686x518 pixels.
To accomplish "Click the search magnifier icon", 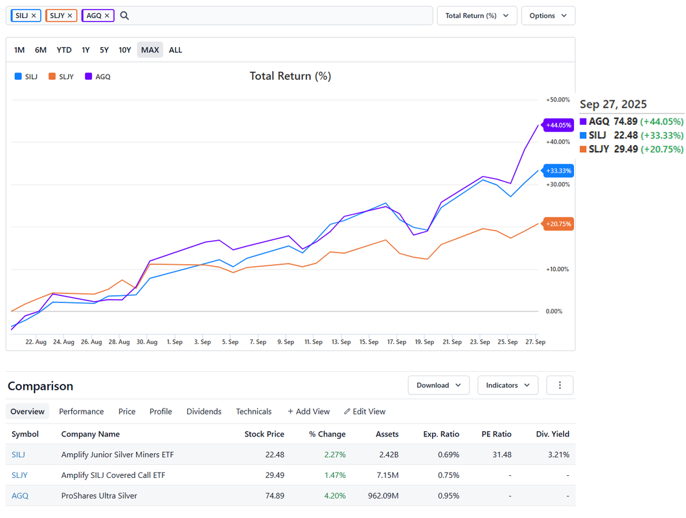I will [x=125, y=16].
